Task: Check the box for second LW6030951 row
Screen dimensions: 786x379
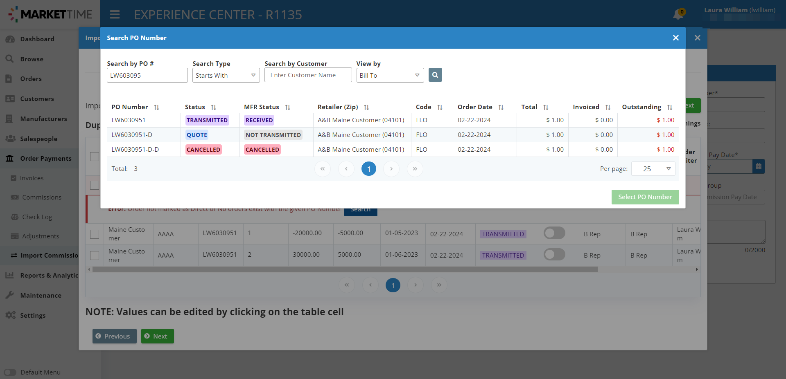Action: (x=95, y=256)
